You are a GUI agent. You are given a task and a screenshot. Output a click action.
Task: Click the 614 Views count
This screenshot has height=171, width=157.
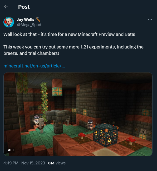point(57,163)
